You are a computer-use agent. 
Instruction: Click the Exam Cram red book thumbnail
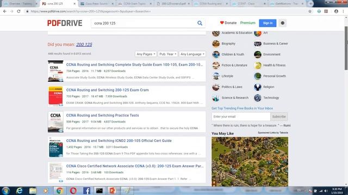(x=55, y=96)
